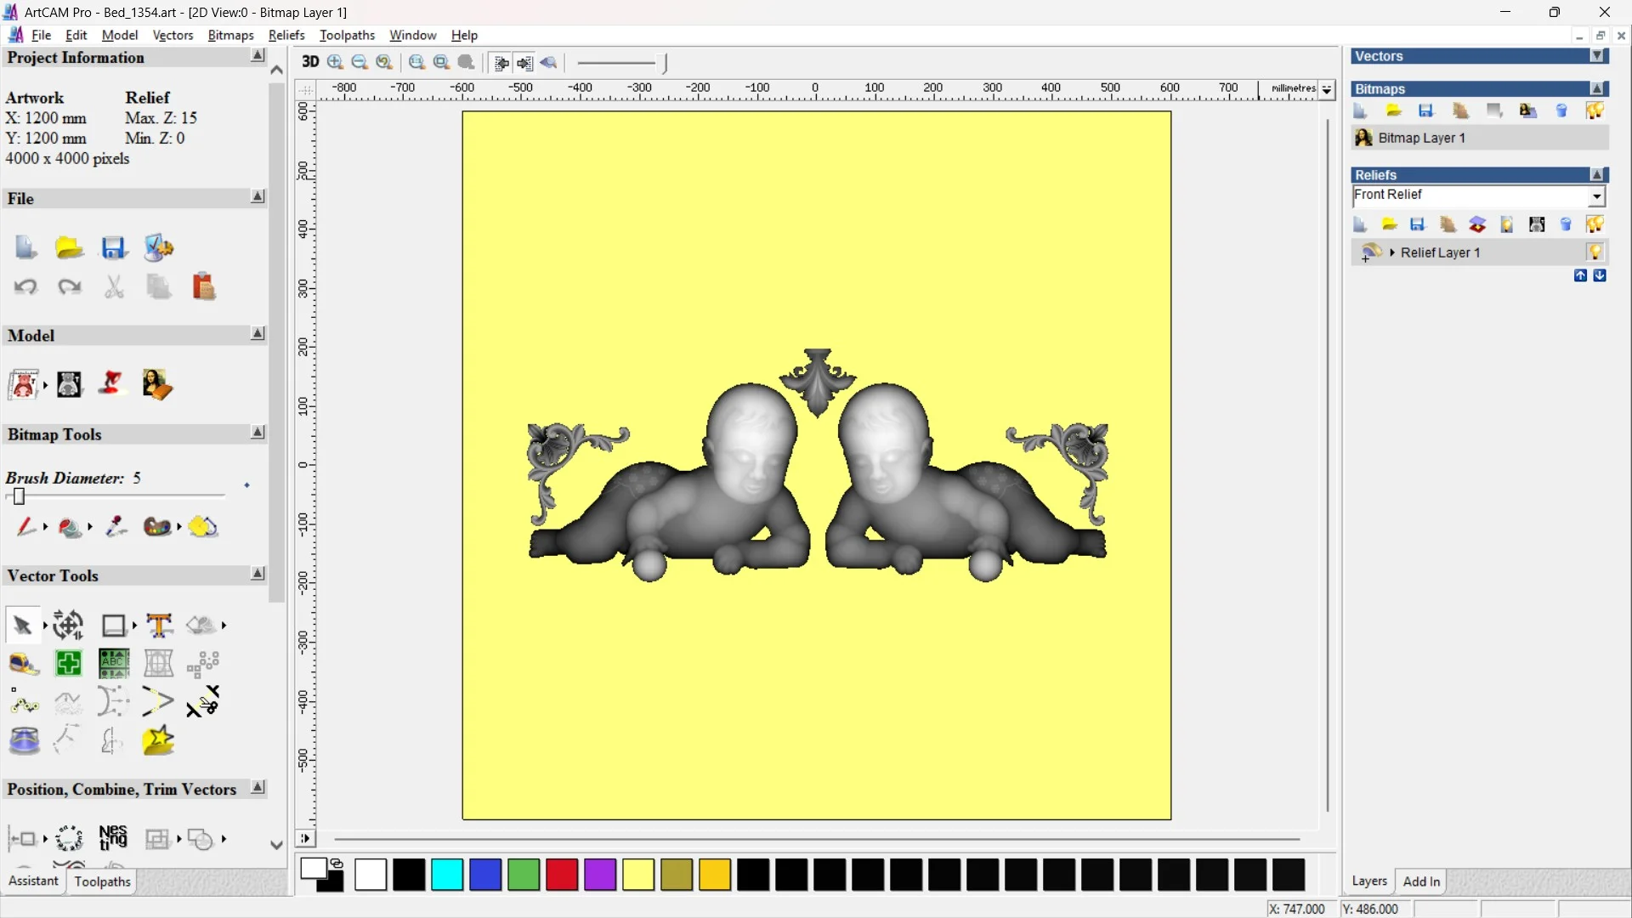The image size is (1632, 918).
Task: Toggle visibility bulb of Relief Layer 1
Action: point(1595,252)
